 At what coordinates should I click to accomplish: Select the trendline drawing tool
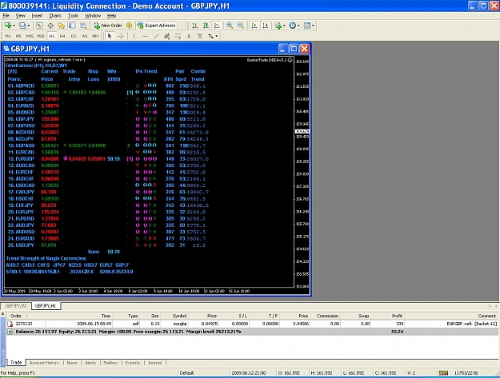pyautogui.click(x=156, y=36)
